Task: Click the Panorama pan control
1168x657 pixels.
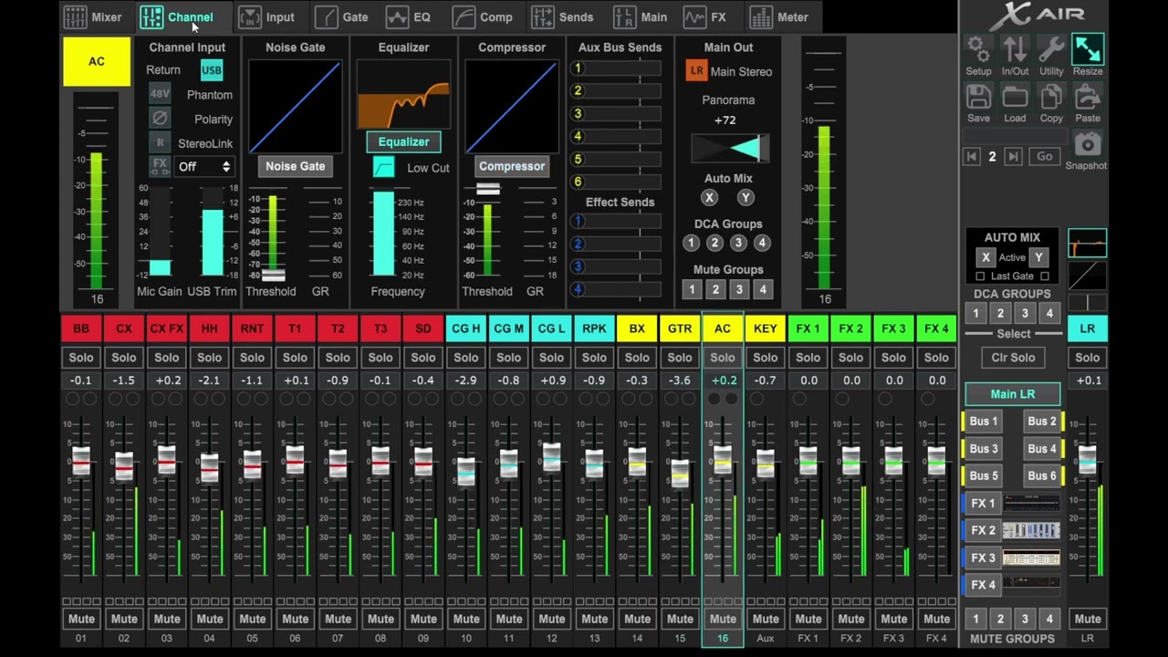Action: click(730, 148)
